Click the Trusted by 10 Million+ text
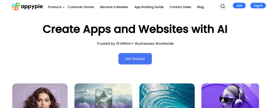 [x=135, y=43]
